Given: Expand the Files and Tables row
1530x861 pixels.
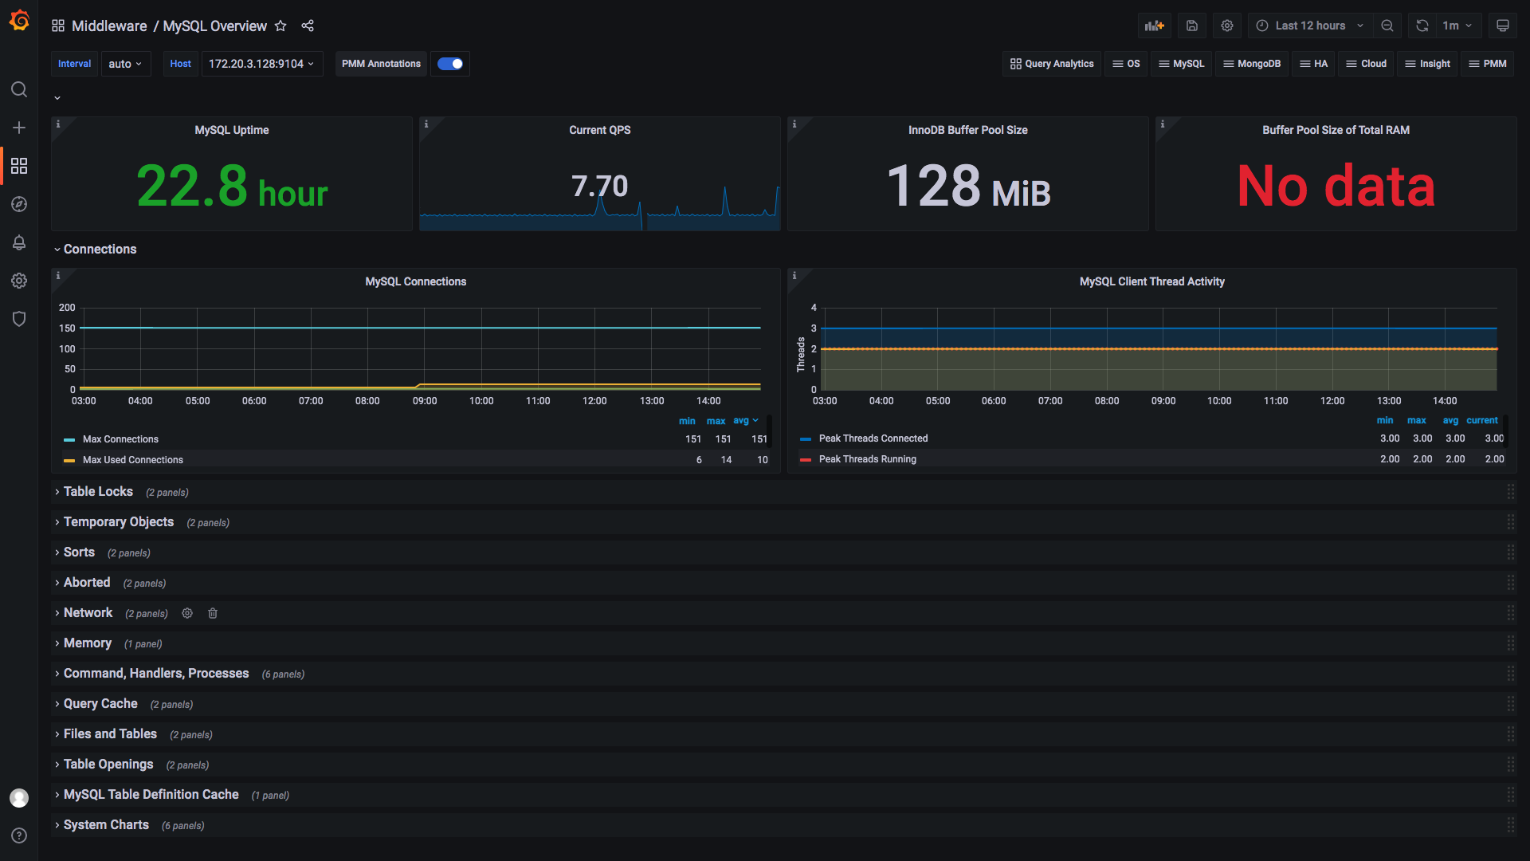Looking at the screenshot, I should coord(110,734).
